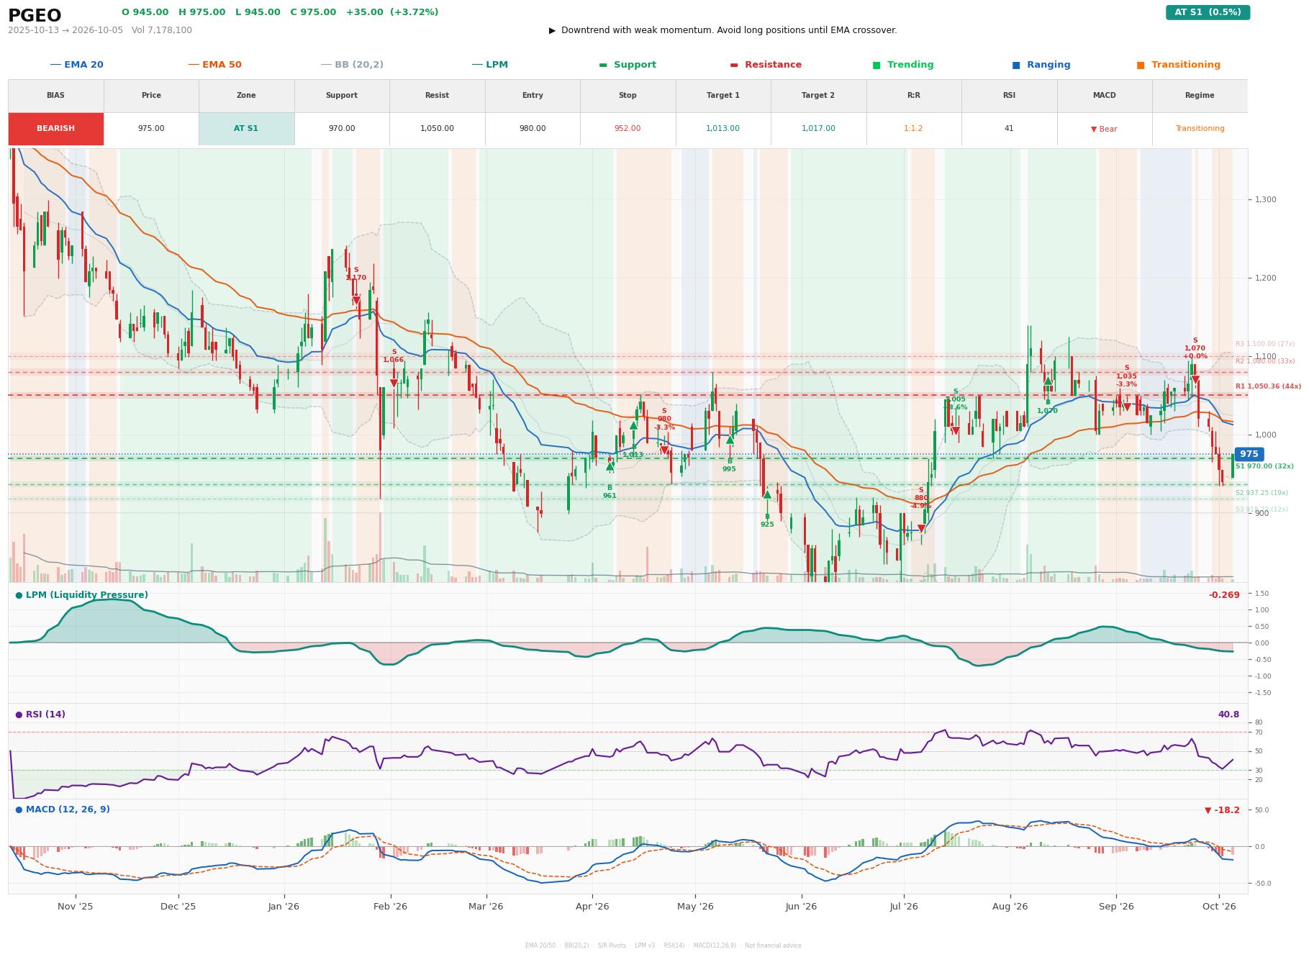
Task: Click the buy marker labeled B 961
Action: coord(610,466)
